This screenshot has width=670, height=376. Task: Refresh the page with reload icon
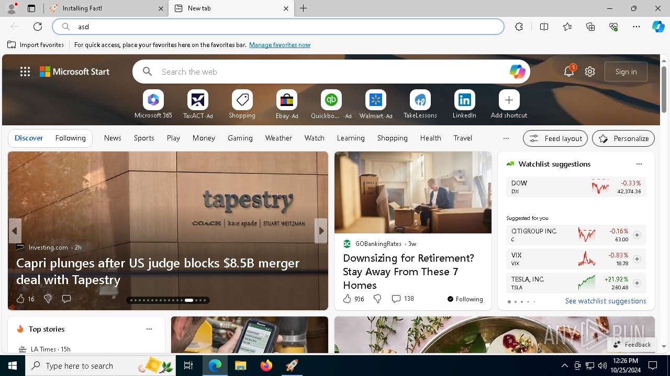pyautogui.click(x=38, y=27)
